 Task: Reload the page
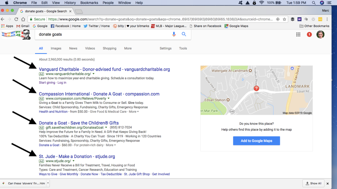[x=16, y=19]
